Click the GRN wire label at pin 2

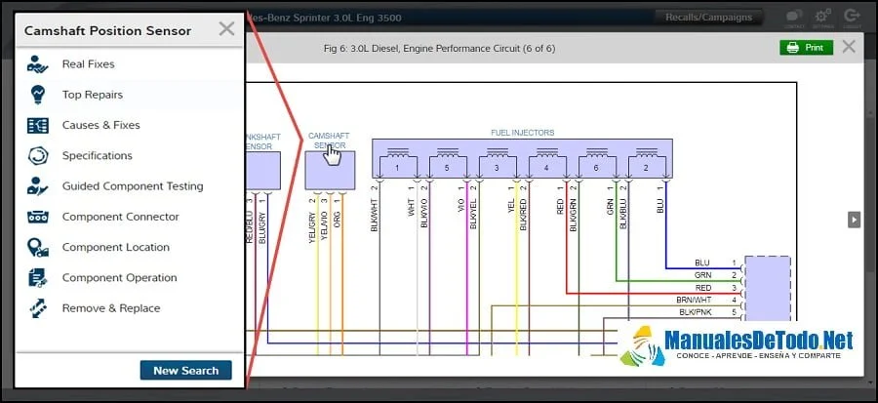(702, 275)
